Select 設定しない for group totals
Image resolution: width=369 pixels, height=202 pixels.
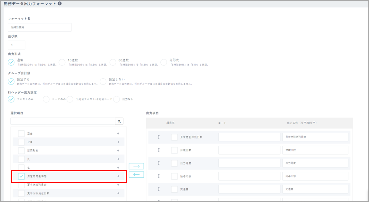103,82
